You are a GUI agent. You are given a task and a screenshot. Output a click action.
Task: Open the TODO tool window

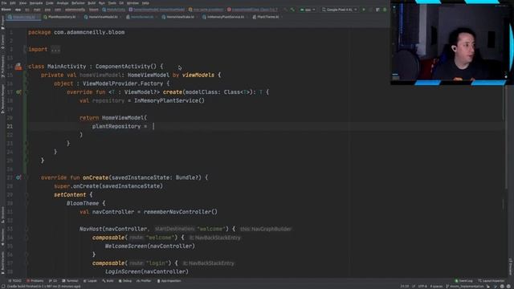pos(14,281)
